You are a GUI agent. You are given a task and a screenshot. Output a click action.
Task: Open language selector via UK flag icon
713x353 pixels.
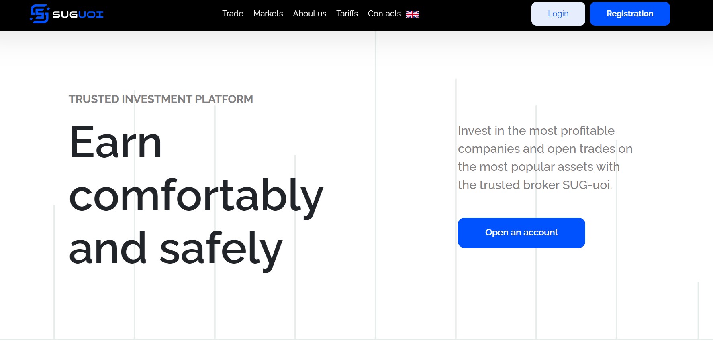(x=413, y=14)
